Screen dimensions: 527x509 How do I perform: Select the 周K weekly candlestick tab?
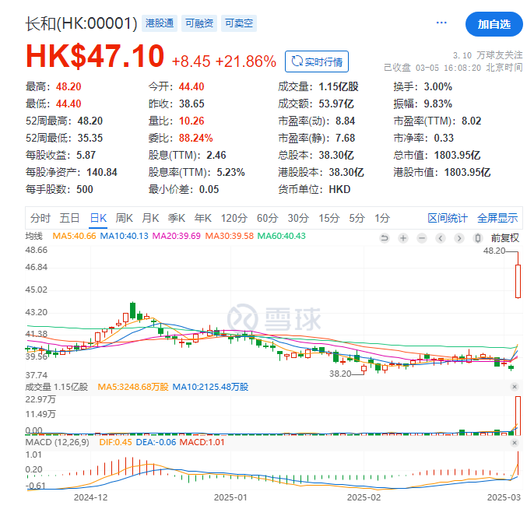(125, 218)
